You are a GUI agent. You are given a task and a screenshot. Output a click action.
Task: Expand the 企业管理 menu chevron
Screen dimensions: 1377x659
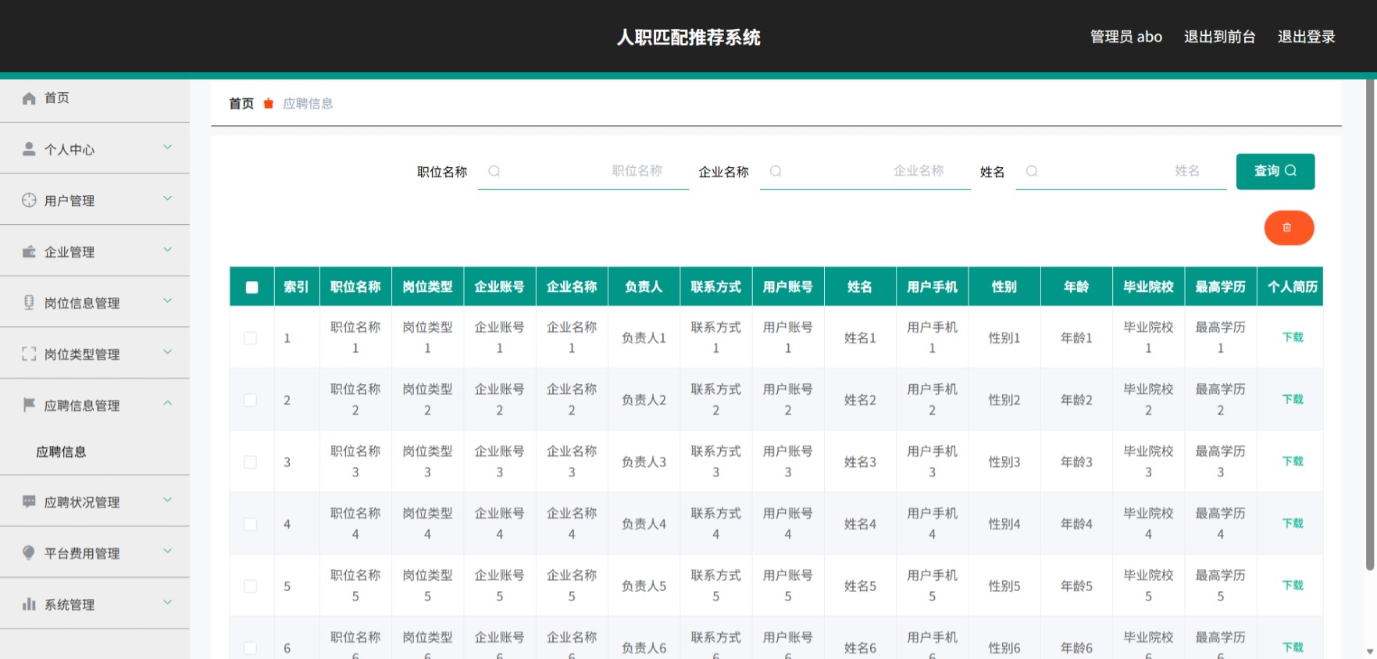tap(167, 250)
